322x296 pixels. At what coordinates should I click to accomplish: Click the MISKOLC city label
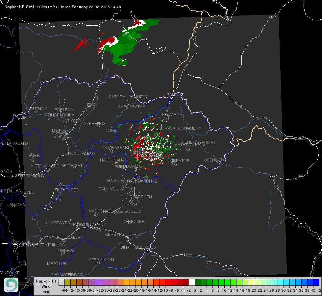point(61,131)
